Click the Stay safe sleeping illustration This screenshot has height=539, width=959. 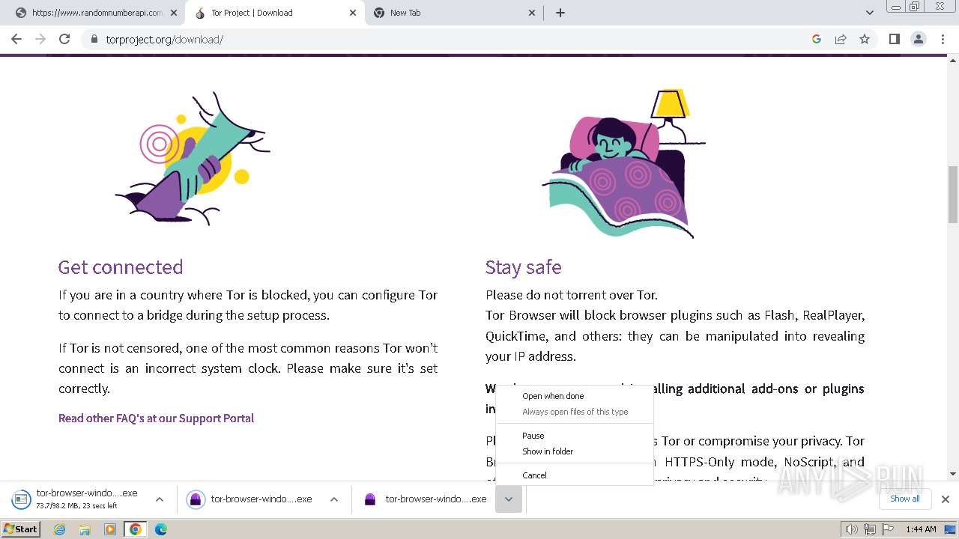(623, 163)
